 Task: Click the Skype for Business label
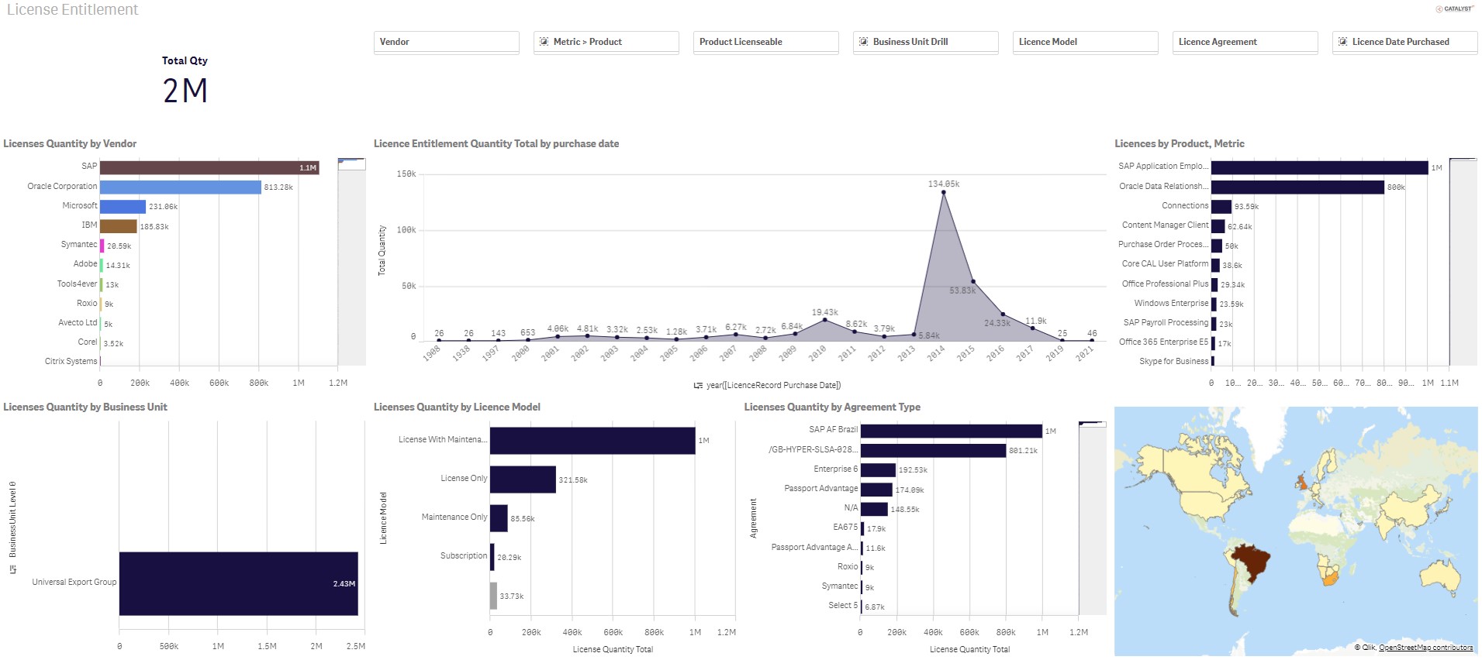click(x=1173, y=361)
